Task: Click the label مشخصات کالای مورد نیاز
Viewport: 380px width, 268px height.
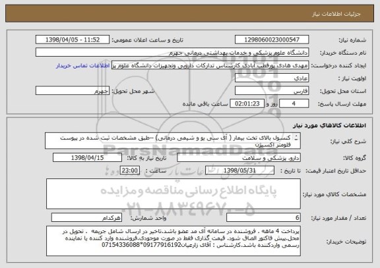Action: [334, 194]
